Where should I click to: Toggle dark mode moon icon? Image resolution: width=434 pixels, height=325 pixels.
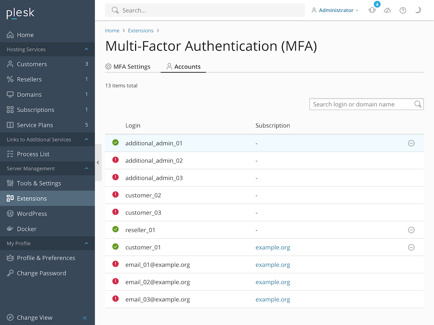point(418,10)
